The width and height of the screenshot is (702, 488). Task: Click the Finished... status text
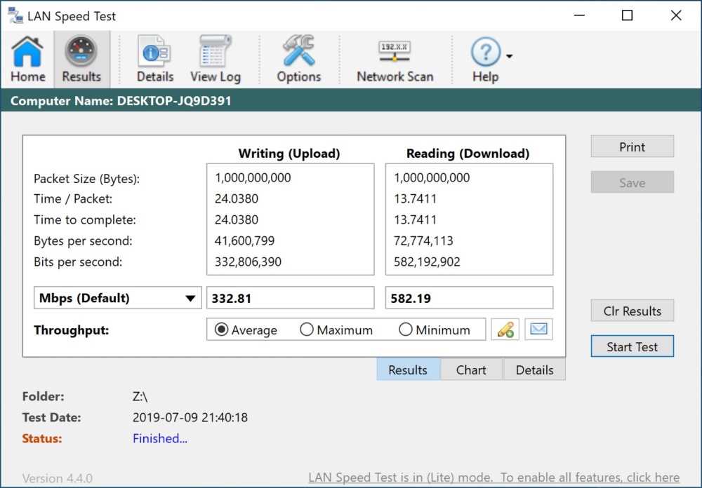click(x=160, y=438)
